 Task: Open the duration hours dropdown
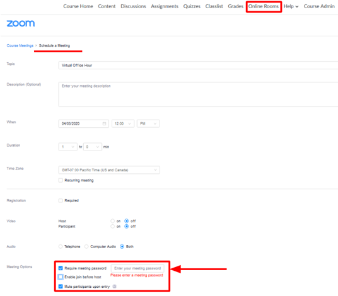click(x=67, y=147)
